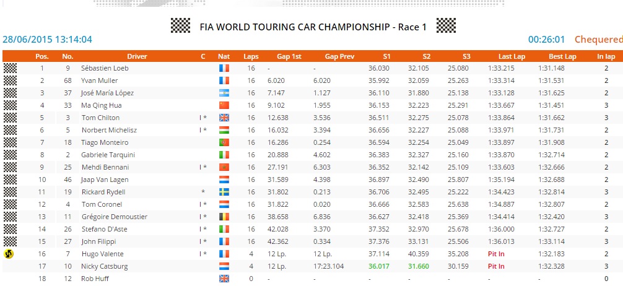Click the Gap 1st column header

pos(289,56)
